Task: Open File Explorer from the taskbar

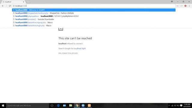Action: coord(71,106)
